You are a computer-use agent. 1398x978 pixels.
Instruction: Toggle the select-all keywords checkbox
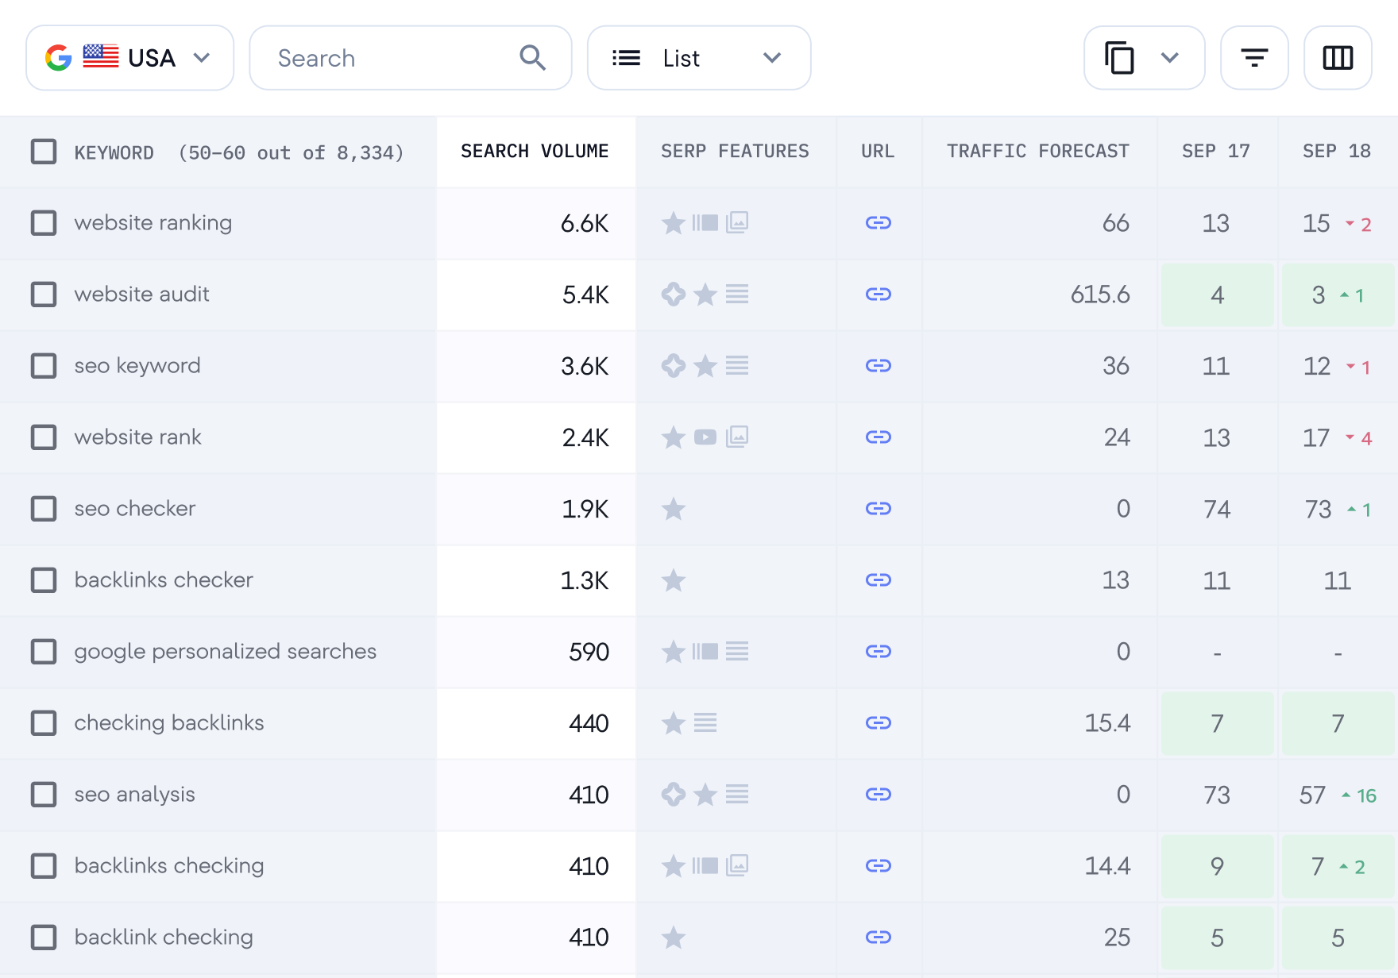click(44, 152)
